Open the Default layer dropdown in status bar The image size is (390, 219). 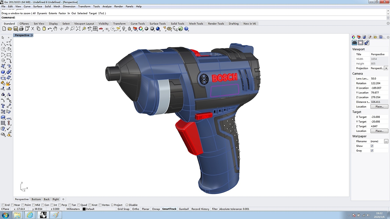[x=90, y=209]
